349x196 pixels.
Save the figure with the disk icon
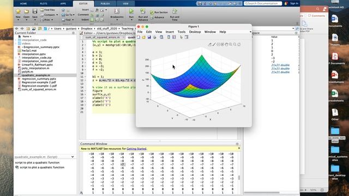(149, 37)
